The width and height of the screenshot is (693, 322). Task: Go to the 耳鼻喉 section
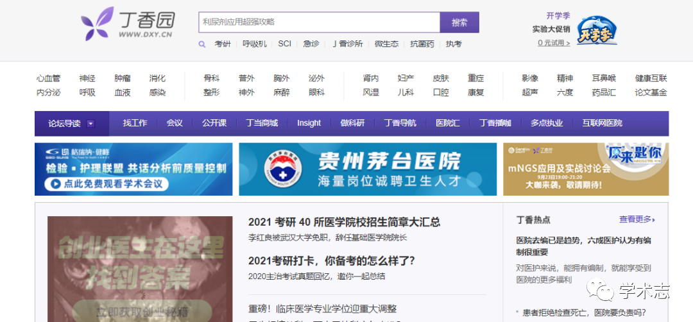tap(604, 79)
